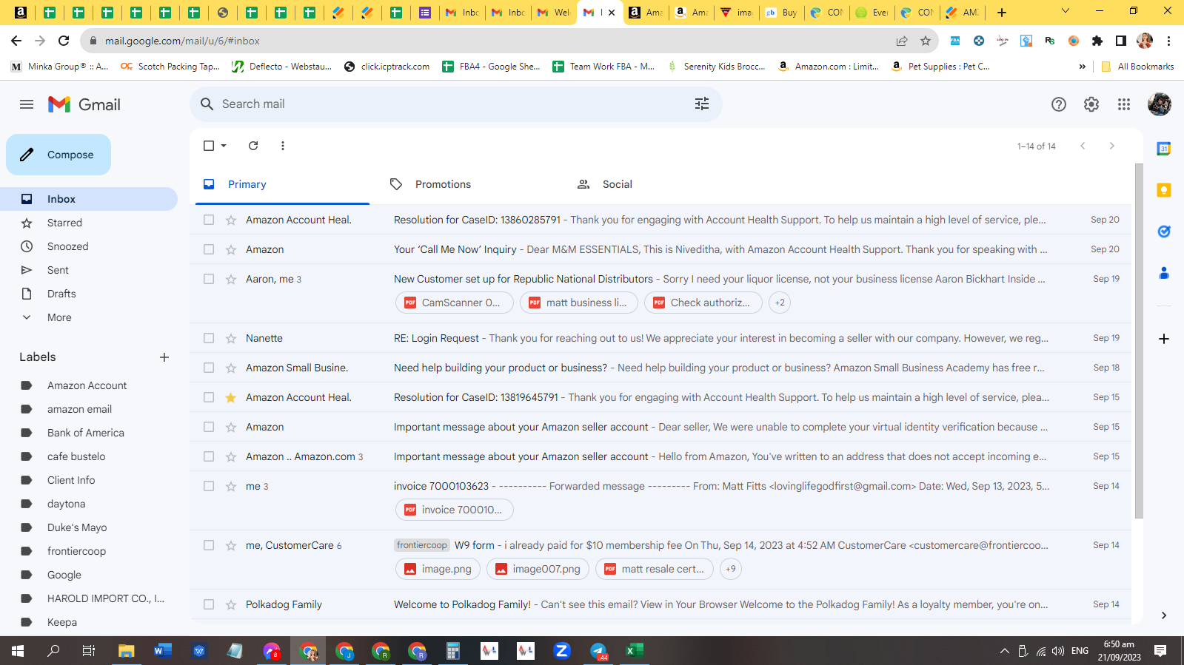This screenshot has height=665, width=1184.
Task: Open the Bank of America label
Action: tap(86, 433)
